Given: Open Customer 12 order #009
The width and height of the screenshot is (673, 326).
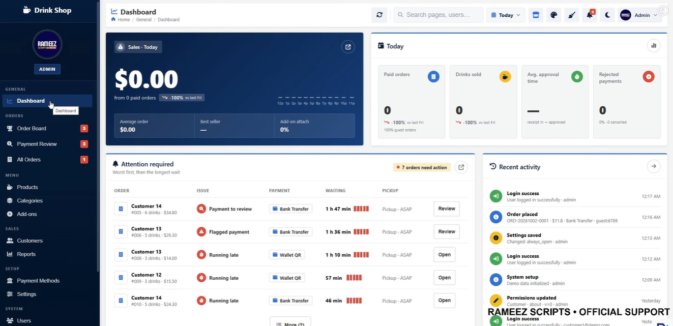Looking at the screenshot, I should pyautogui.click(x=444, y=278).
